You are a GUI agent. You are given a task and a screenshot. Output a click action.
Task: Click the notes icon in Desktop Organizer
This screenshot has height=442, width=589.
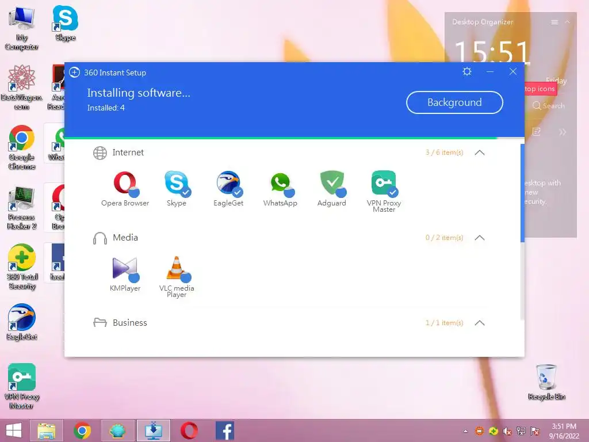click(537, 132)
